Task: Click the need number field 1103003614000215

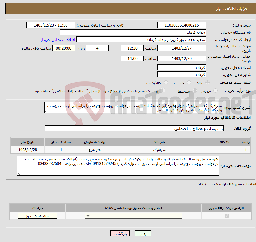Action: tap(182, 25)
